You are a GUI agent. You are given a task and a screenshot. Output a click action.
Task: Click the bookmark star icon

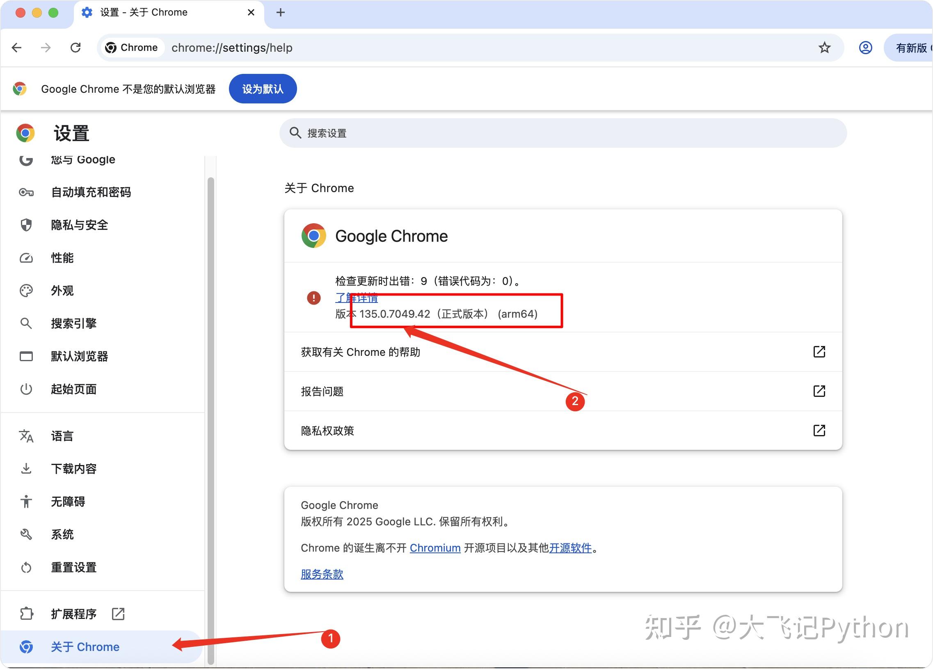point(824,48)
